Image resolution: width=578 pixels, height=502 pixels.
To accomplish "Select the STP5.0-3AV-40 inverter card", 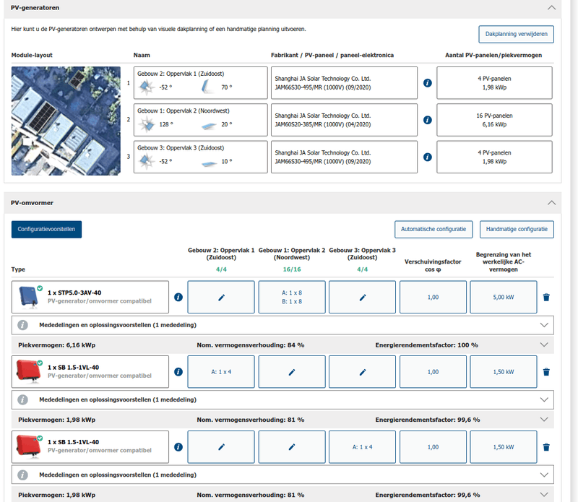I will 90,297.
